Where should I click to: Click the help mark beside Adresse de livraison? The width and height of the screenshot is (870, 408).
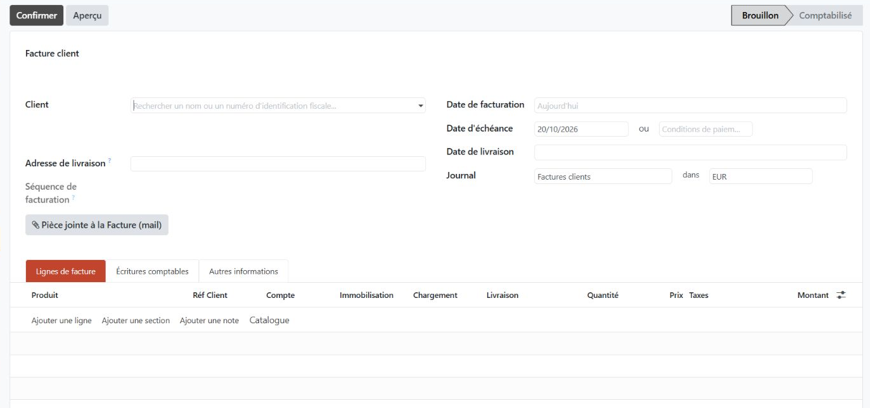[x=110, y=161]
